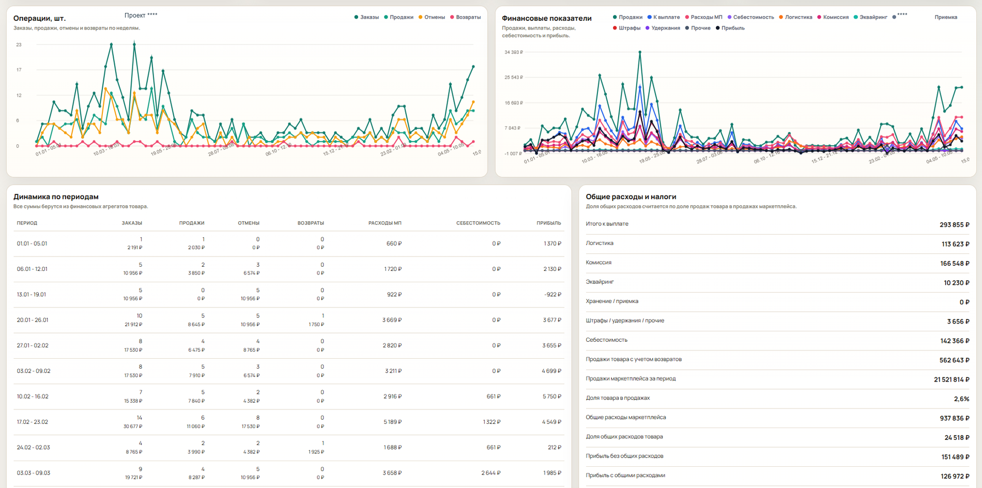Image resolution: width=982 pixels, height=488 pixels.
Task: Hide the Себестоимость series in the financial legend
Action: (750, 17)
